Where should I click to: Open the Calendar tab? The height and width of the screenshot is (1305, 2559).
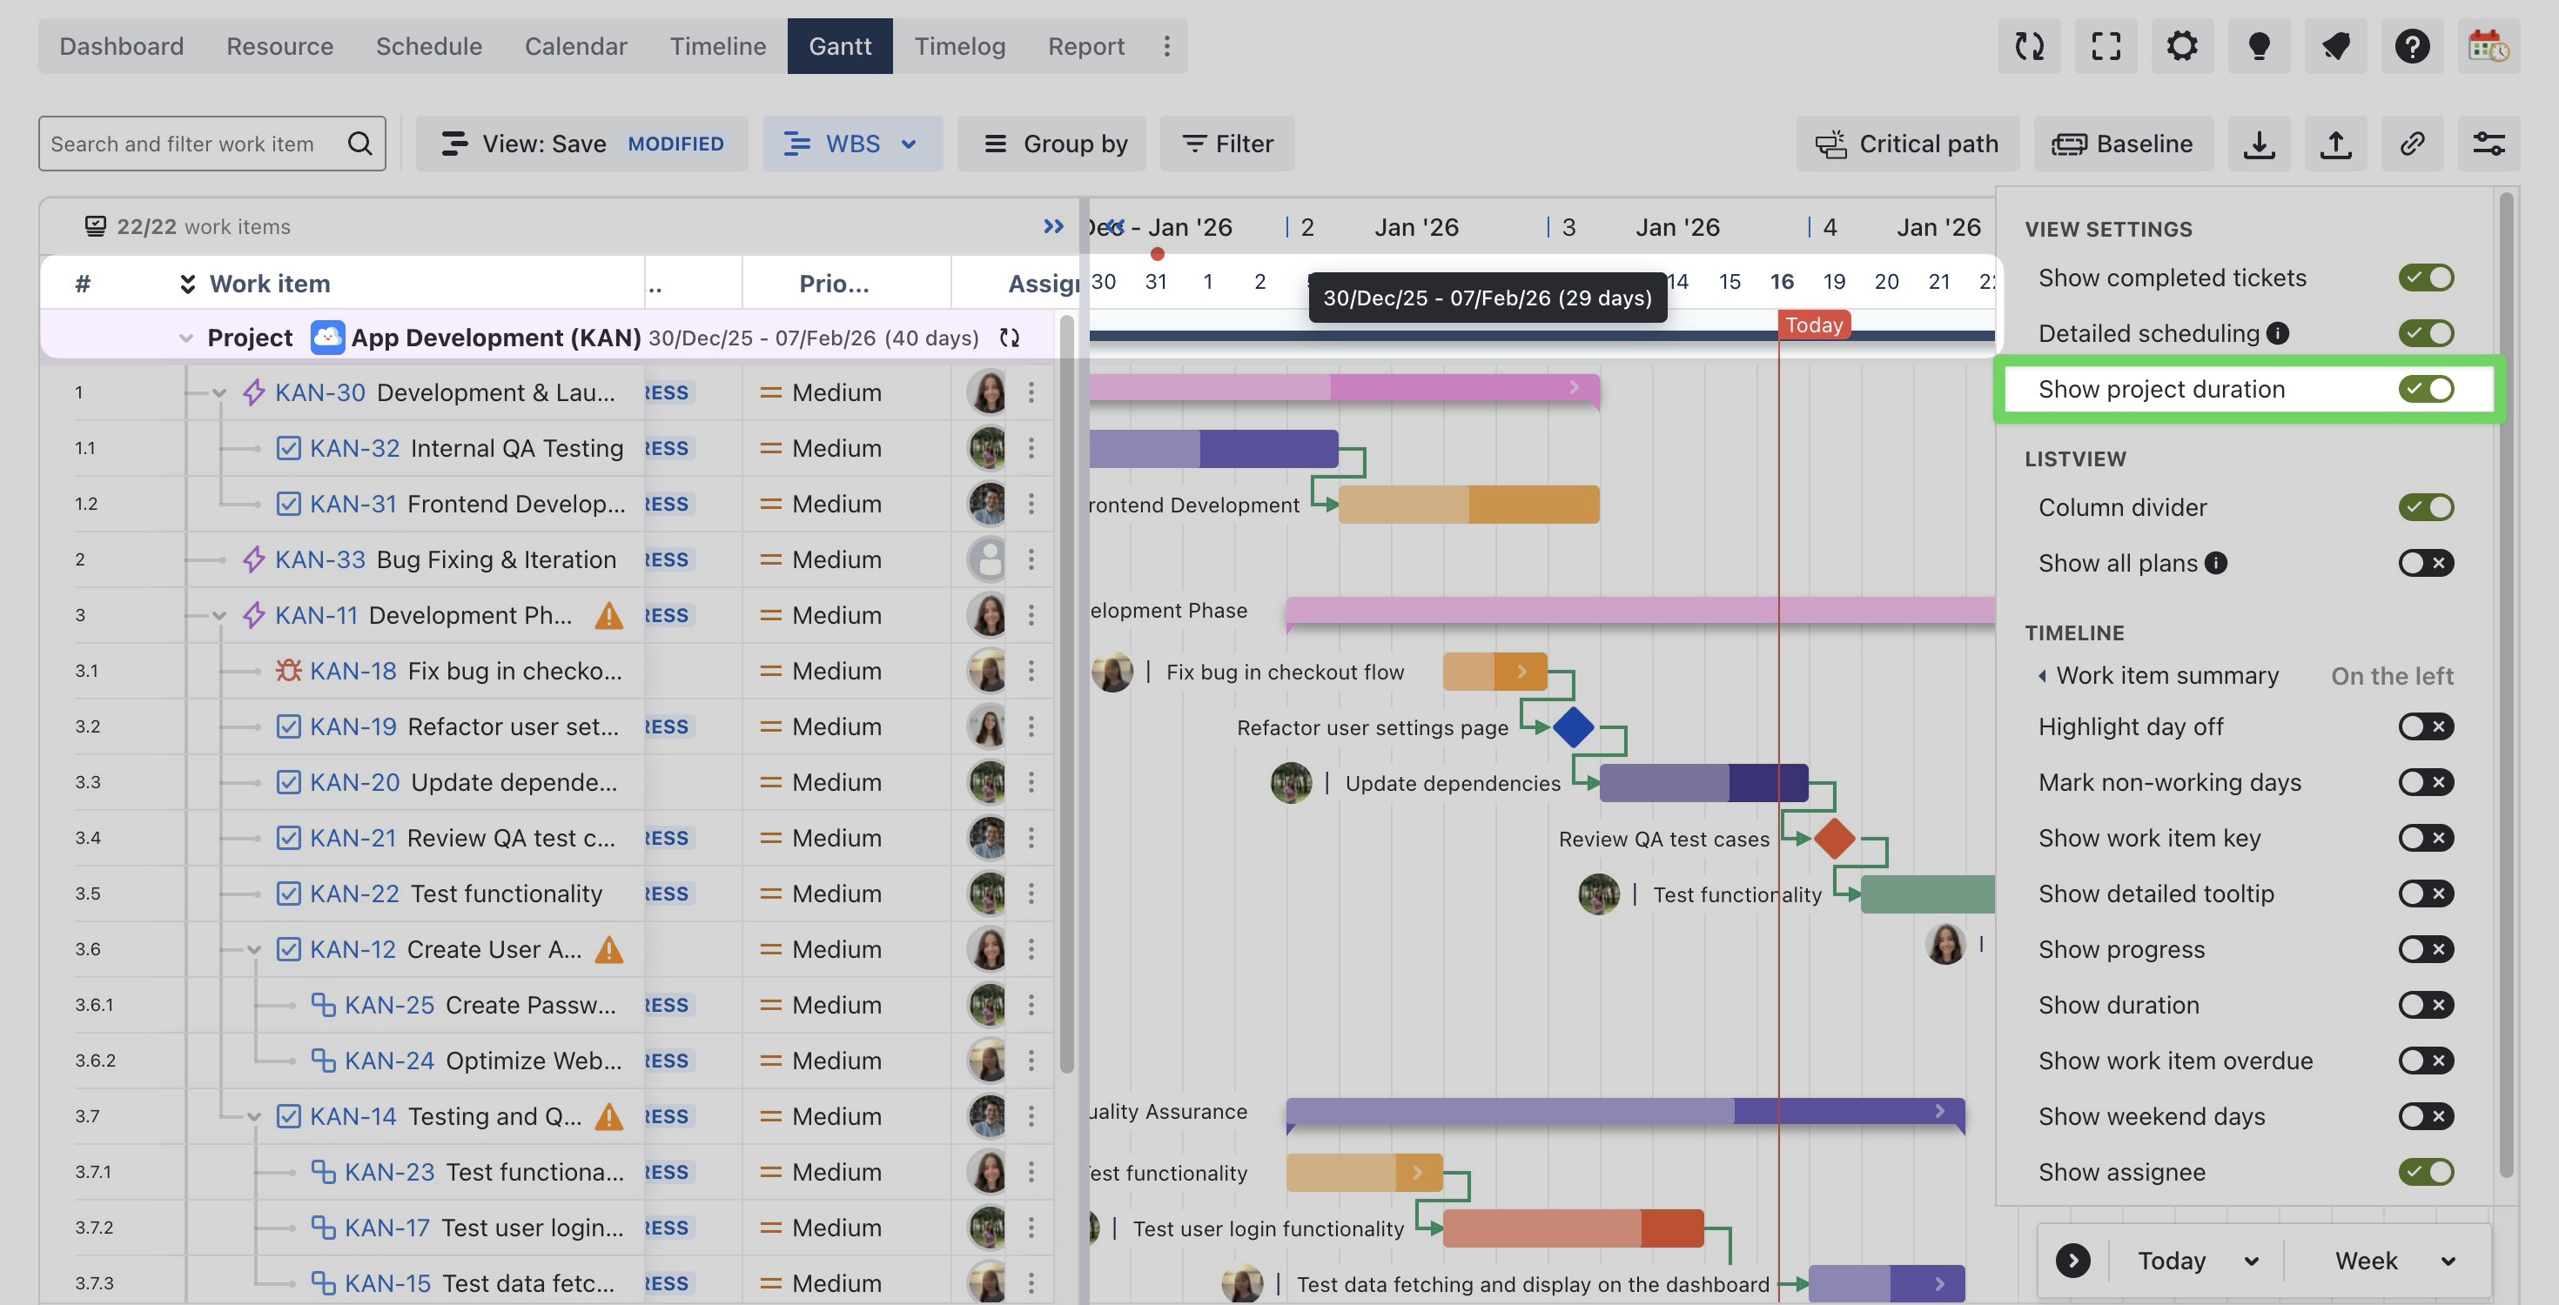point(575,47)
